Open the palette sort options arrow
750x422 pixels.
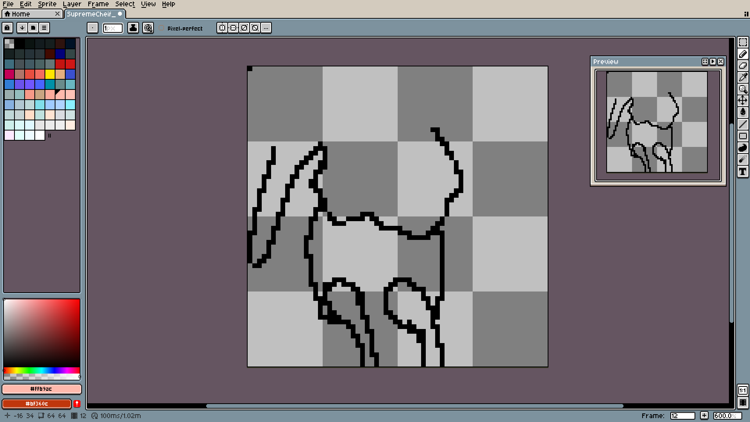point(22,28)
